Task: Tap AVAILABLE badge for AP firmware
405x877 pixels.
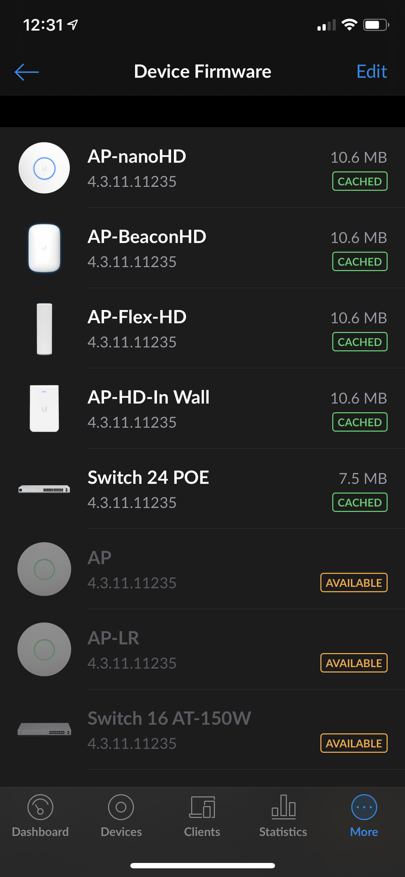Action: (354, 583)
